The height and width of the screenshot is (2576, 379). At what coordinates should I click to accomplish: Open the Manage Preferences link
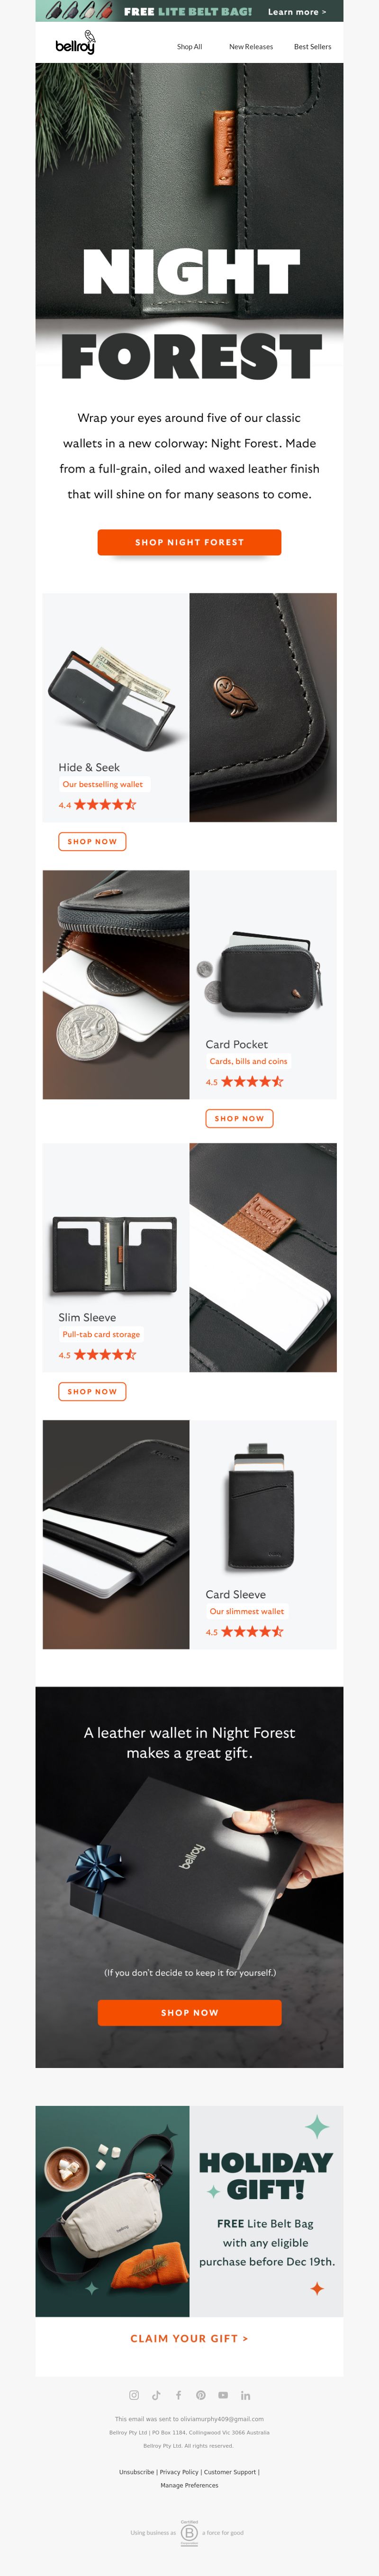point(189,2484)
